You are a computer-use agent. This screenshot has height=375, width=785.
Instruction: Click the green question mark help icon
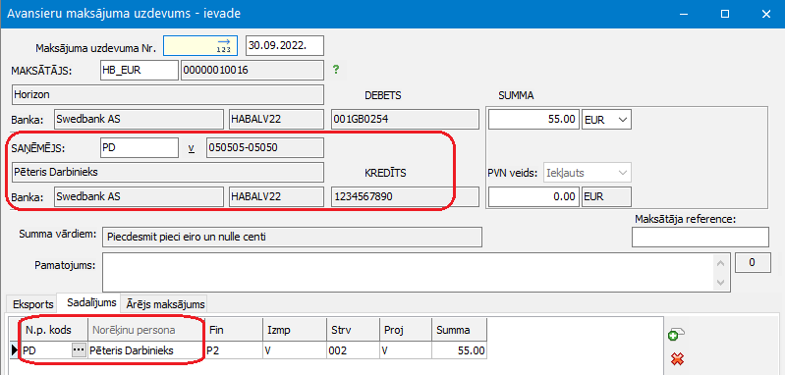[336, 70]
